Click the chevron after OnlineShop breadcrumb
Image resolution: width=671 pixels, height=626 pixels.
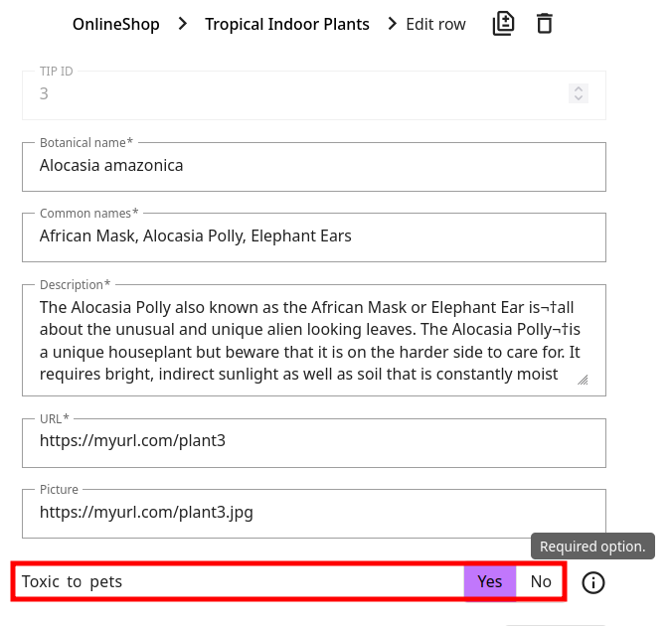(x=183, y=24)
